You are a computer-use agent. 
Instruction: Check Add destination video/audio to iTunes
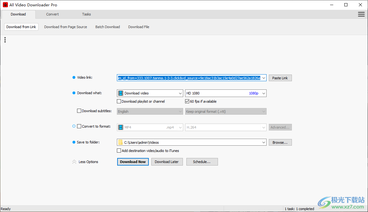click(119, 150)
